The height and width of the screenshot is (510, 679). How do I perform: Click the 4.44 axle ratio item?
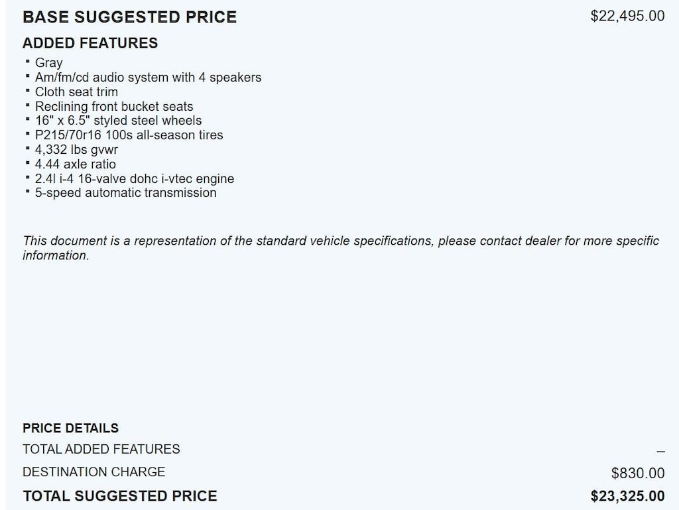coord(75,164)
